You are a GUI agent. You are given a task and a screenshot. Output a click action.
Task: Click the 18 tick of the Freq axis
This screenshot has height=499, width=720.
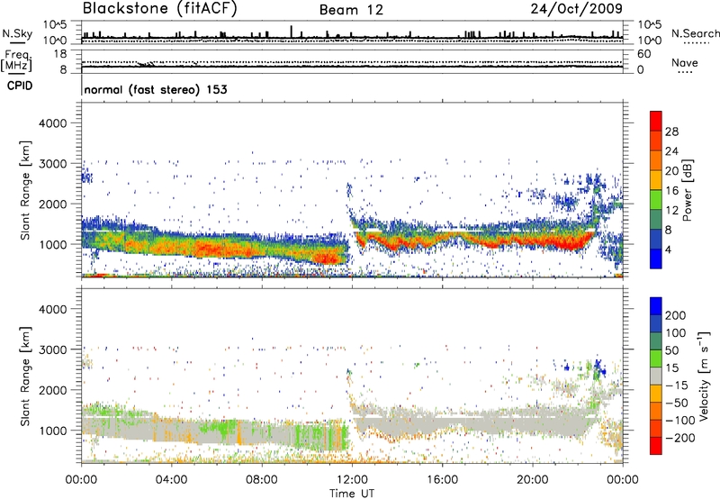[60, 54]
